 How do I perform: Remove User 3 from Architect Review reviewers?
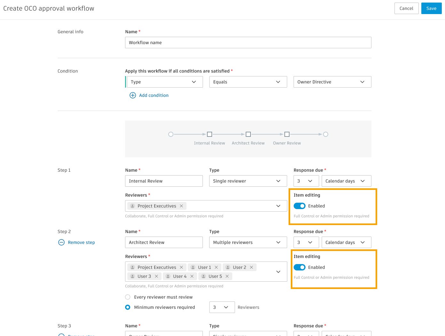click(156, 276)
